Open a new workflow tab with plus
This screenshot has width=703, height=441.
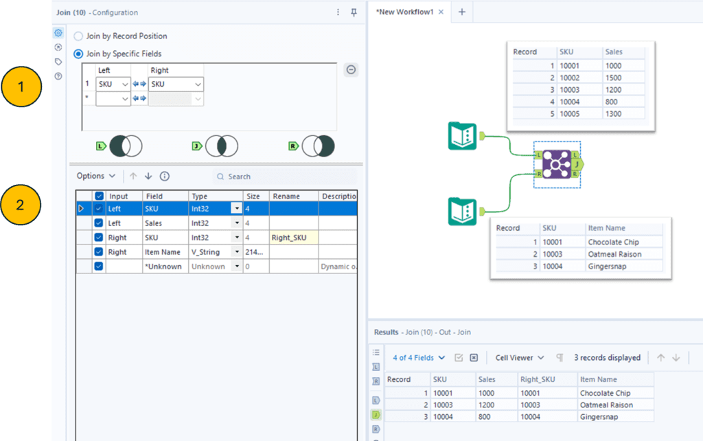tap(462, 12)
